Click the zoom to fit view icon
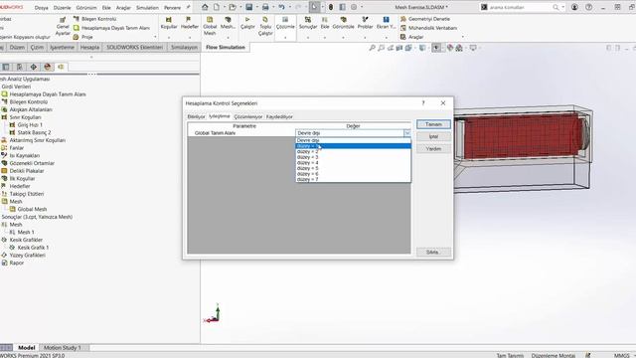The width and height of the screenshot is (636, 358). pyautogui.click(x=372, y=48)
